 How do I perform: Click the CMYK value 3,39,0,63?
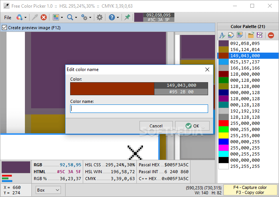coord(123,179)
